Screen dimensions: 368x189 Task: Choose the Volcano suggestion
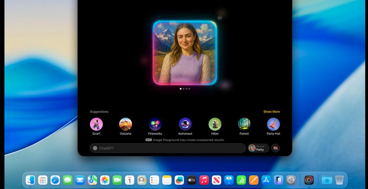click(x=125, y=124)
